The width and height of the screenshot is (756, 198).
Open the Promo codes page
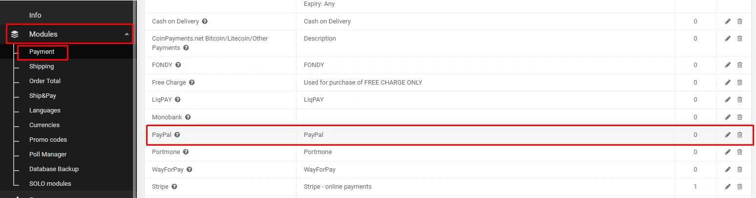[x=48, y=140]
